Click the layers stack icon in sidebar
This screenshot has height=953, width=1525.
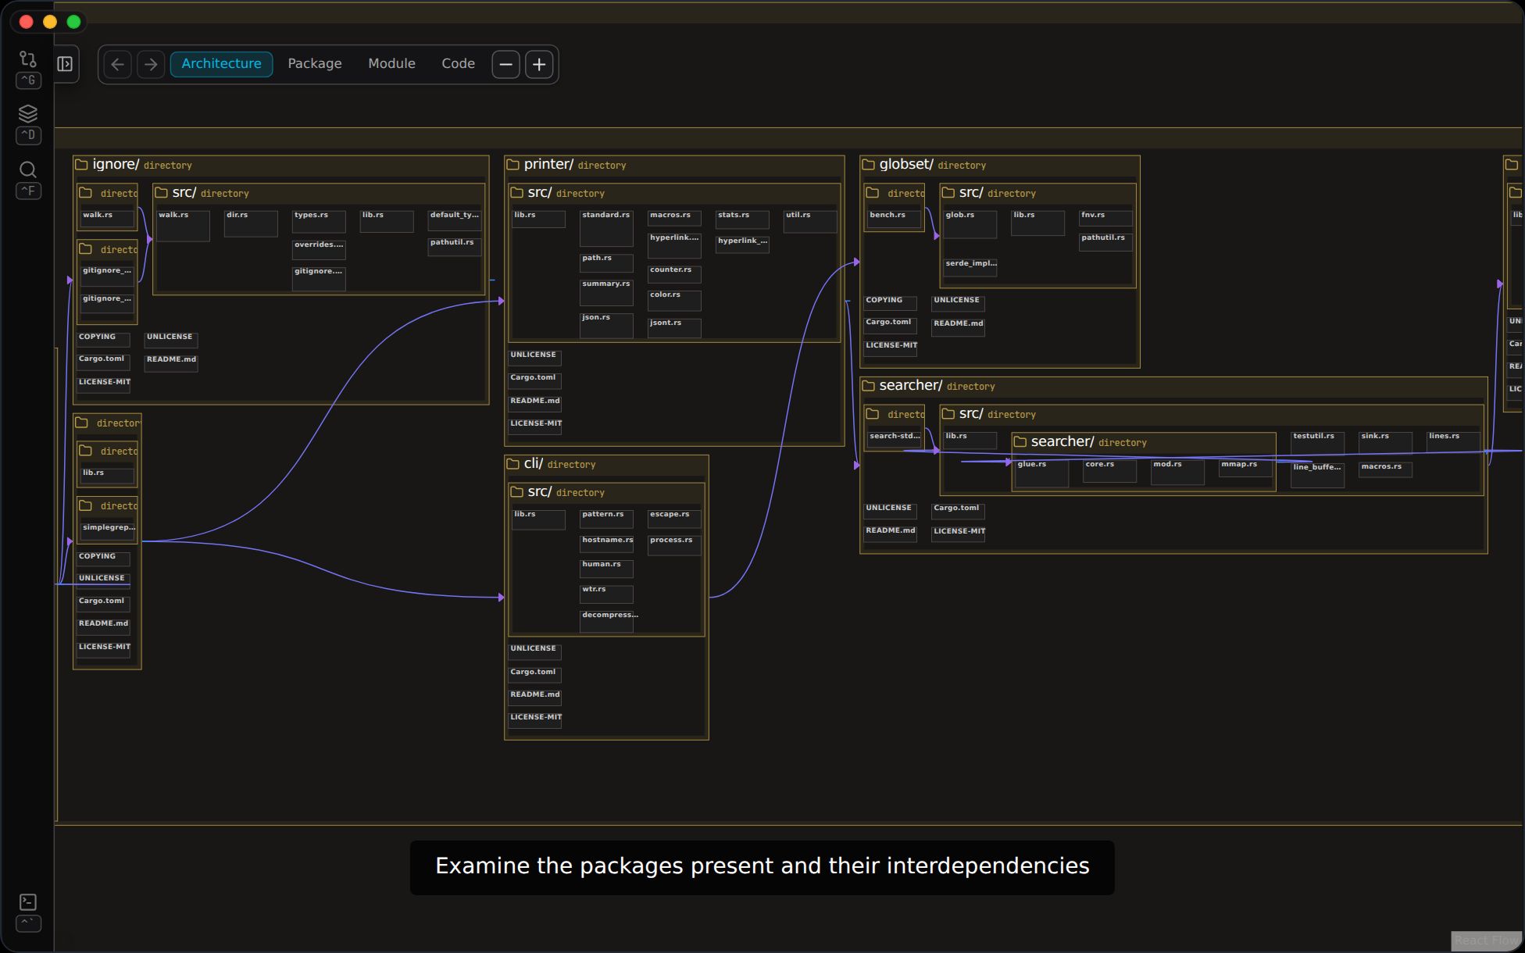pyautogui.click(x=28, y=114)
